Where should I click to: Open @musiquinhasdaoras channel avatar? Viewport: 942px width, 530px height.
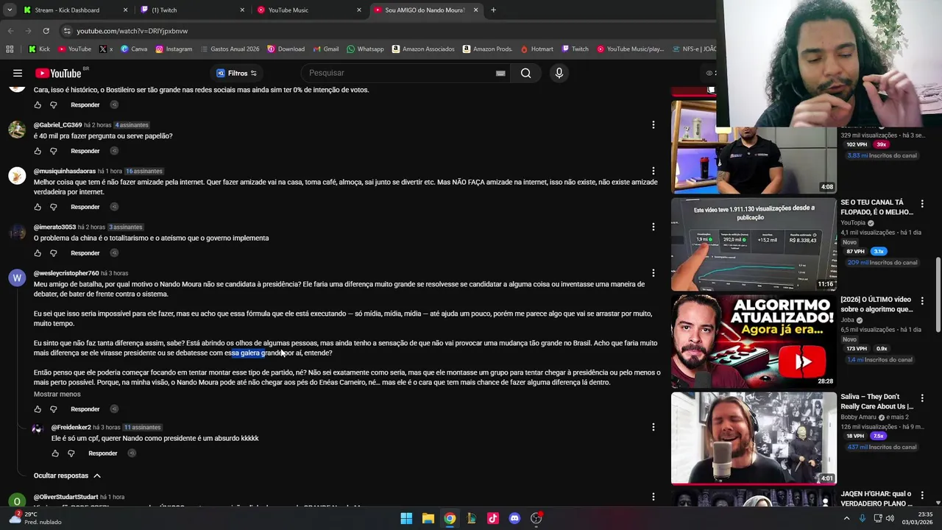pyautogui.click(x=17, y=176)
